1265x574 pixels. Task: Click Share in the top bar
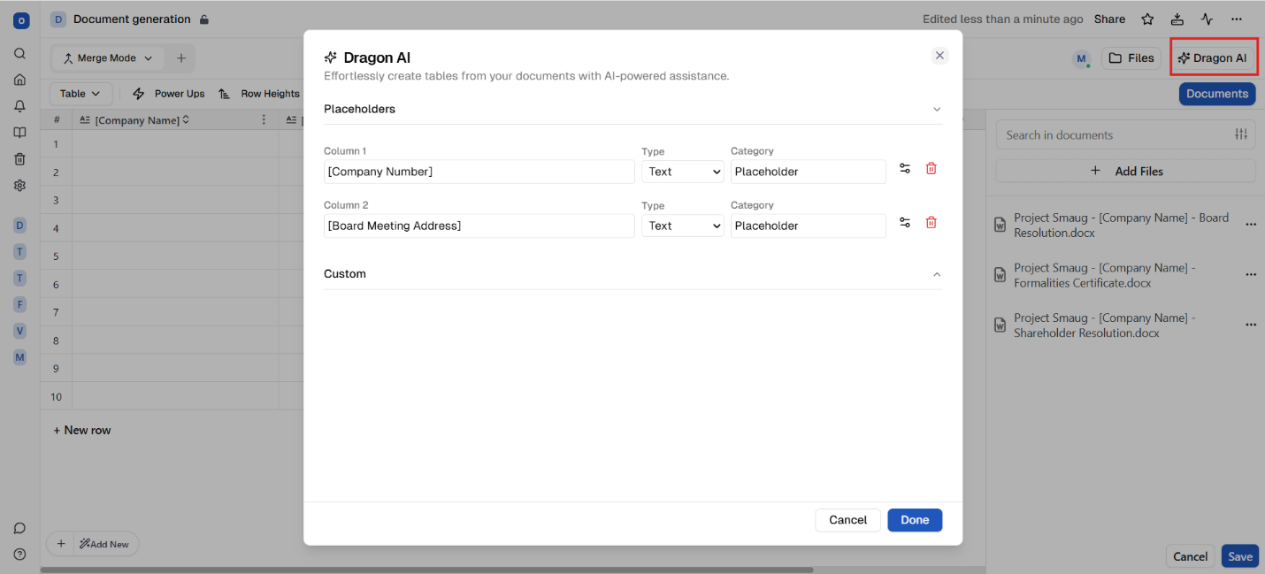pyautogui.click(x=1109, y=19)
